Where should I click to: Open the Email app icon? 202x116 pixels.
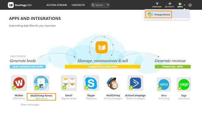click(x=69, y=83)
